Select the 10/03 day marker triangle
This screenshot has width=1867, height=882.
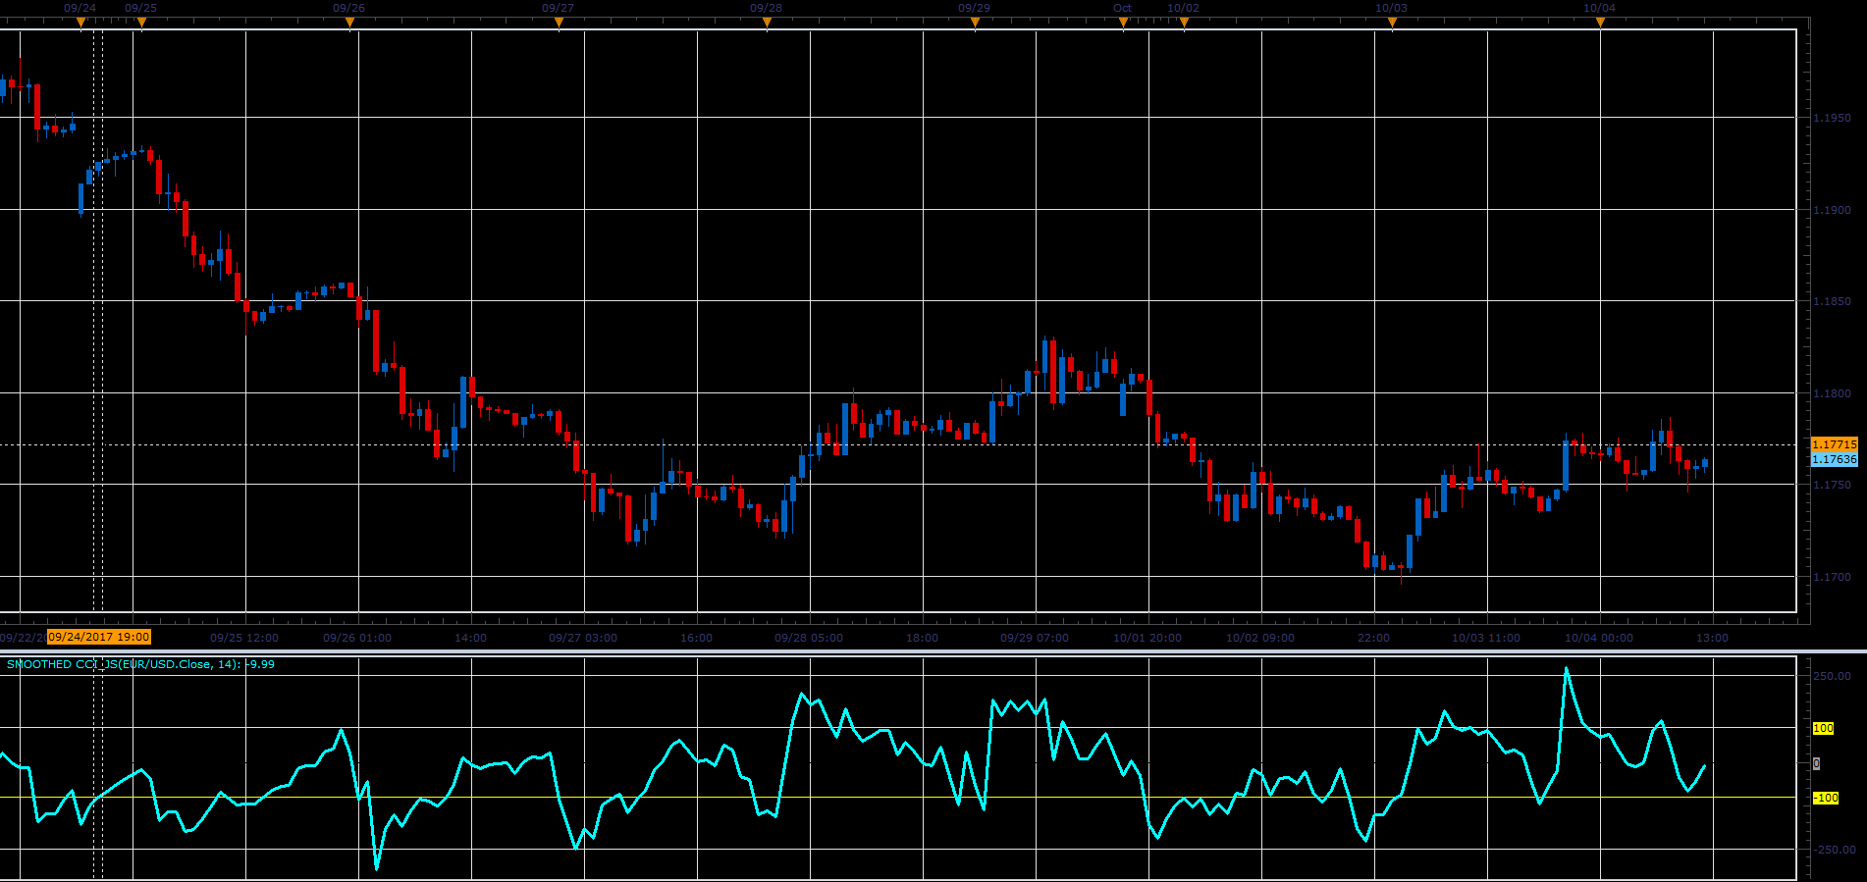pyautogui.click(x=1392, y=22)
